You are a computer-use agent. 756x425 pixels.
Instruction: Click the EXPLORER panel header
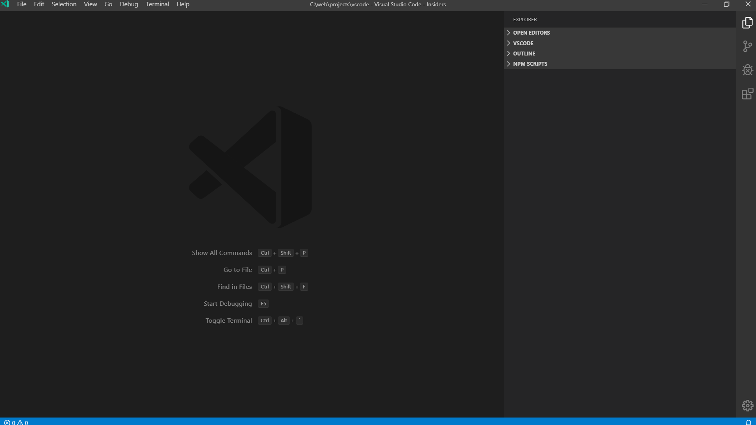click(525, 19)
